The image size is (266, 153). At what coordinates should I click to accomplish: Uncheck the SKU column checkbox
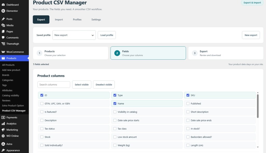click(x=188, y=95)
